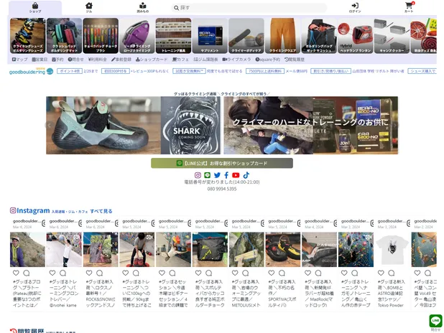Open the クラッシュパッド crash pad category
Screen dimensions: 444x333
64,36
